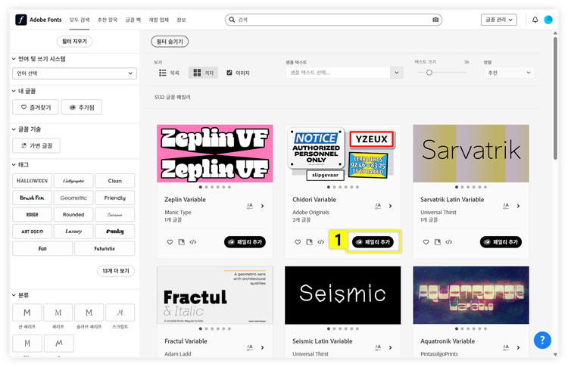Toggle the Art Deco tag filter
This screenshot has height=367, width=568.
click(33, 232)
